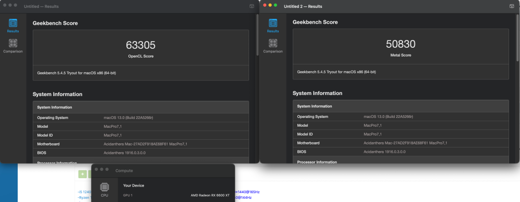Close the Compute window
Image resolution: width=520 pixels, height=202 pixels.
96,169
